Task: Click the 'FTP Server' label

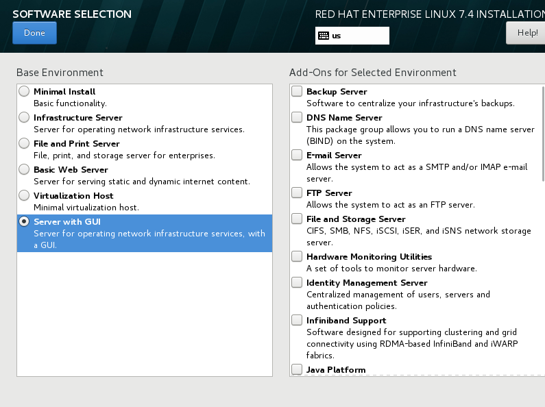Action: [x=329, y=193]
